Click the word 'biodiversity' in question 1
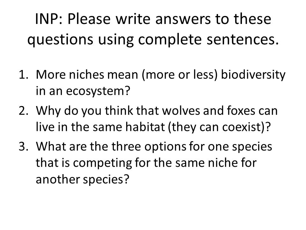 [253, 75]
